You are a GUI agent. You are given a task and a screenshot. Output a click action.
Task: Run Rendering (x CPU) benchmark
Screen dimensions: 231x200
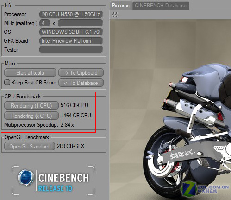[31, 116]
